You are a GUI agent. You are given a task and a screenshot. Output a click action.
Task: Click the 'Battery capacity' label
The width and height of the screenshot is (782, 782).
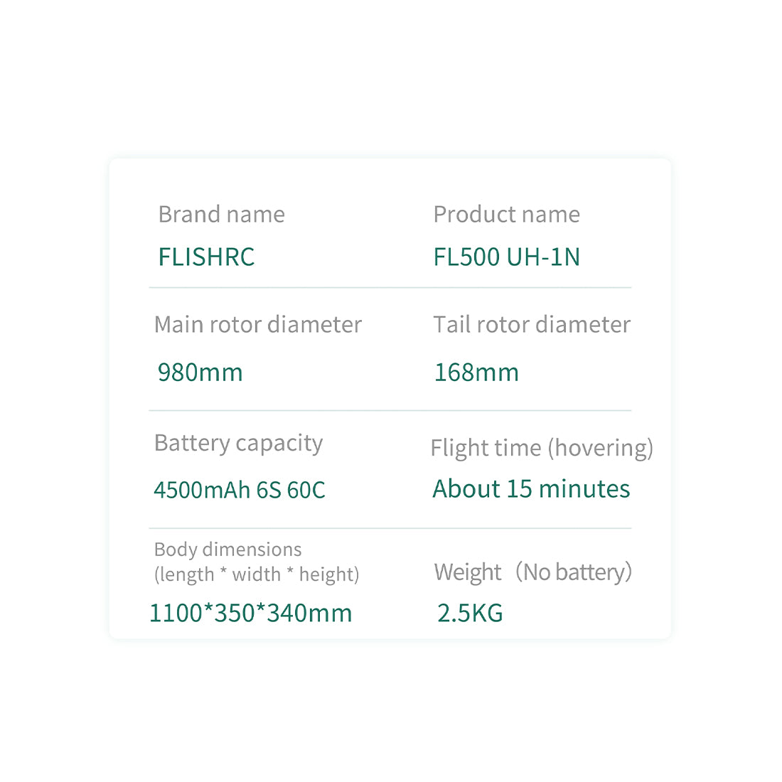(238, 443)
